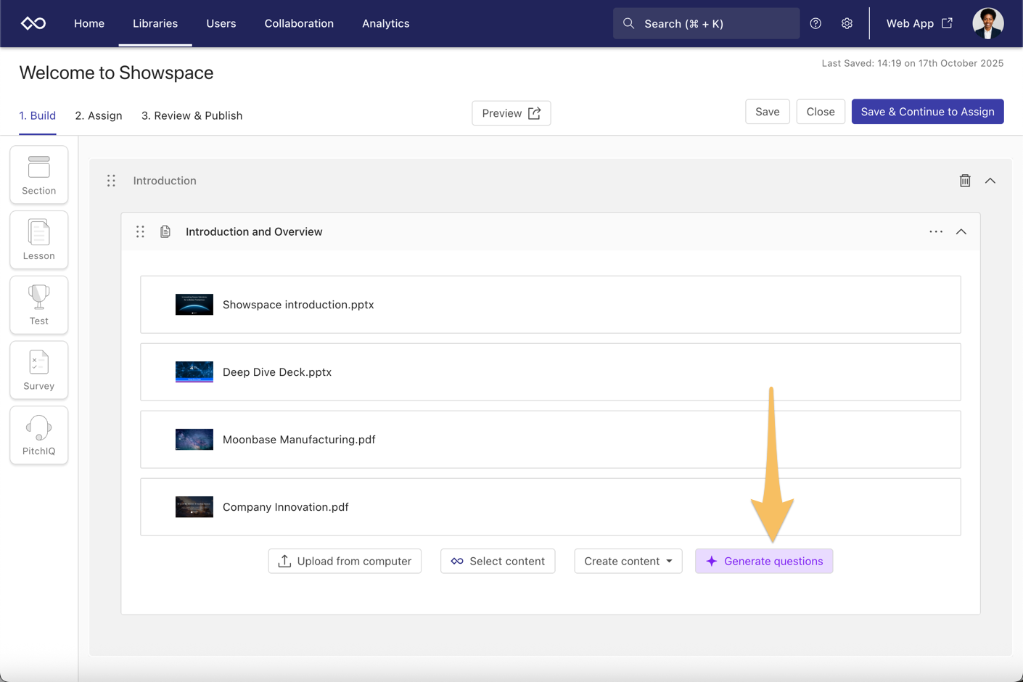Click the Generate questions button
1023x682 pixels.
coord(763,561)
